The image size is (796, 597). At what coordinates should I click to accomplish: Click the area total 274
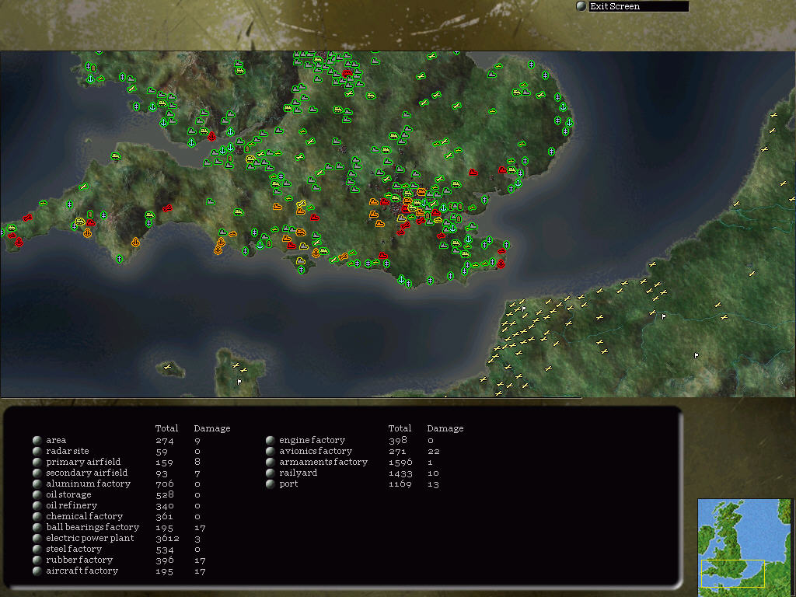165,441
